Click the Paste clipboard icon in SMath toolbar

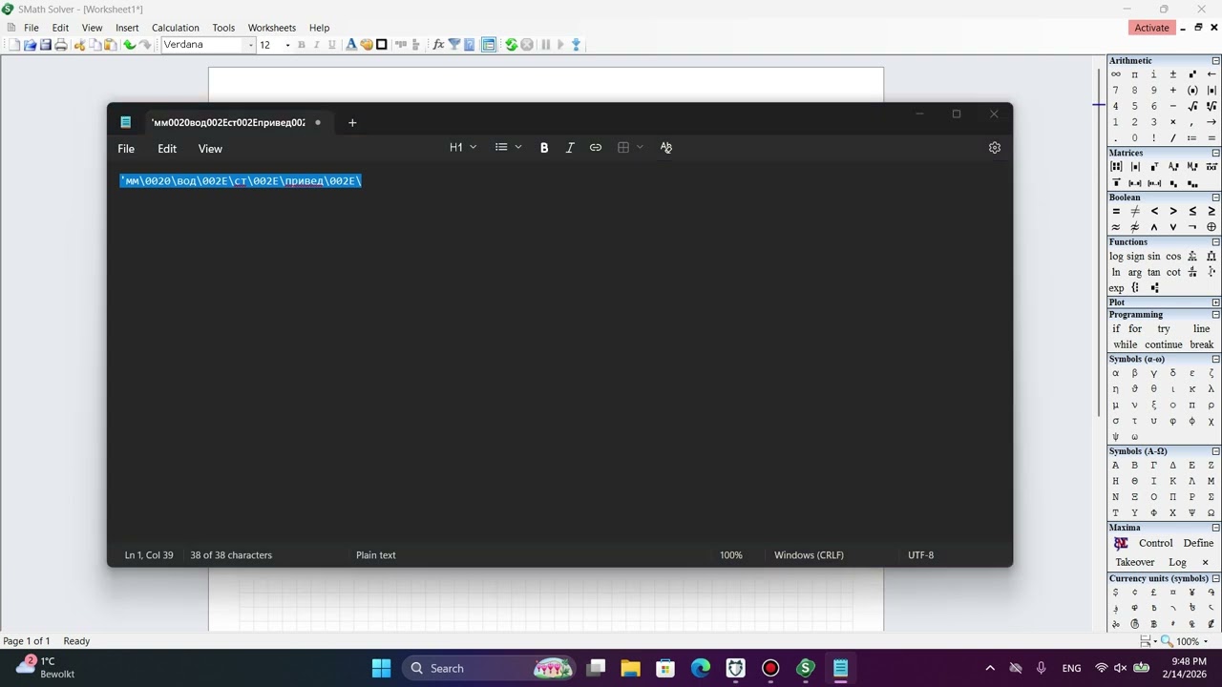pos(110,45)
